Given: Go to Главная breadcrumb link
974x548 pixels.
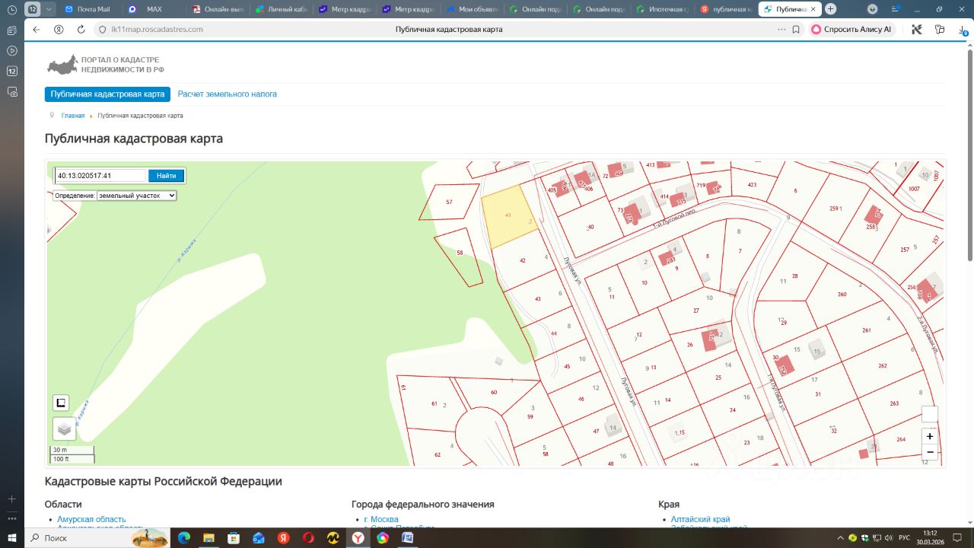Looking at the screenshot, I should (x=73, y=116).
